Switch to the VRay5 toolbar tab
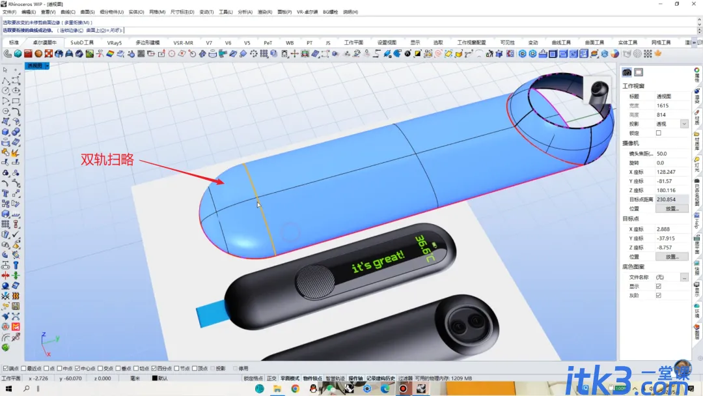The height and width of the screenshot is (396, 703). tap(115, 42)
